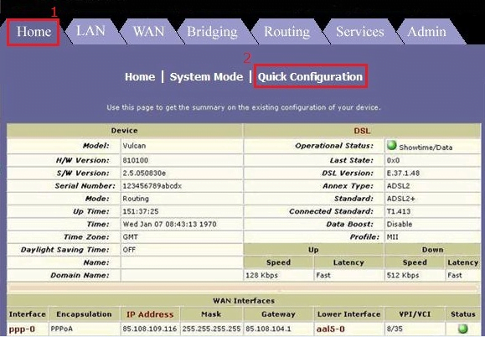Viewport: 485px width, 337px height.
Task: Click the Lower Interface column header
Action: [x=349, y=314]
